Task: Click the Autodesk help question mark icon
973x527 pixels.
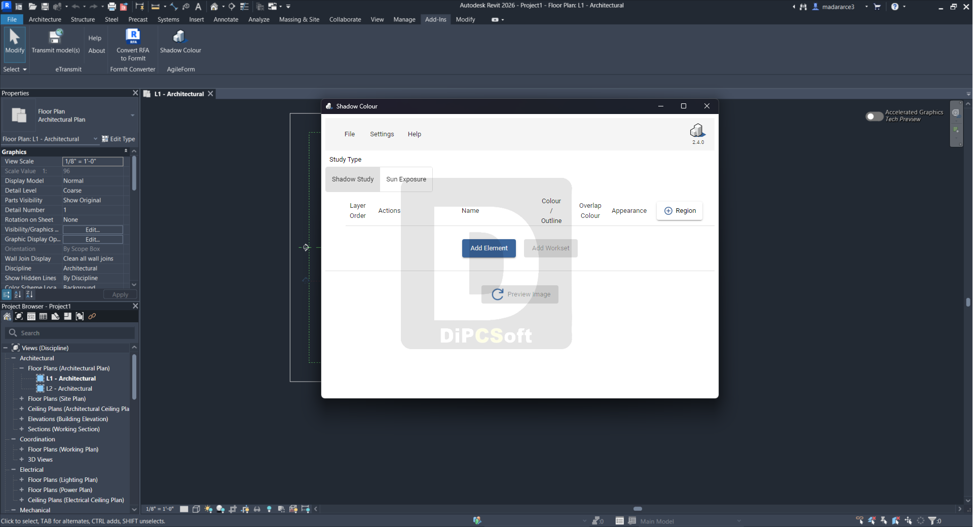Action: (895, 7)
